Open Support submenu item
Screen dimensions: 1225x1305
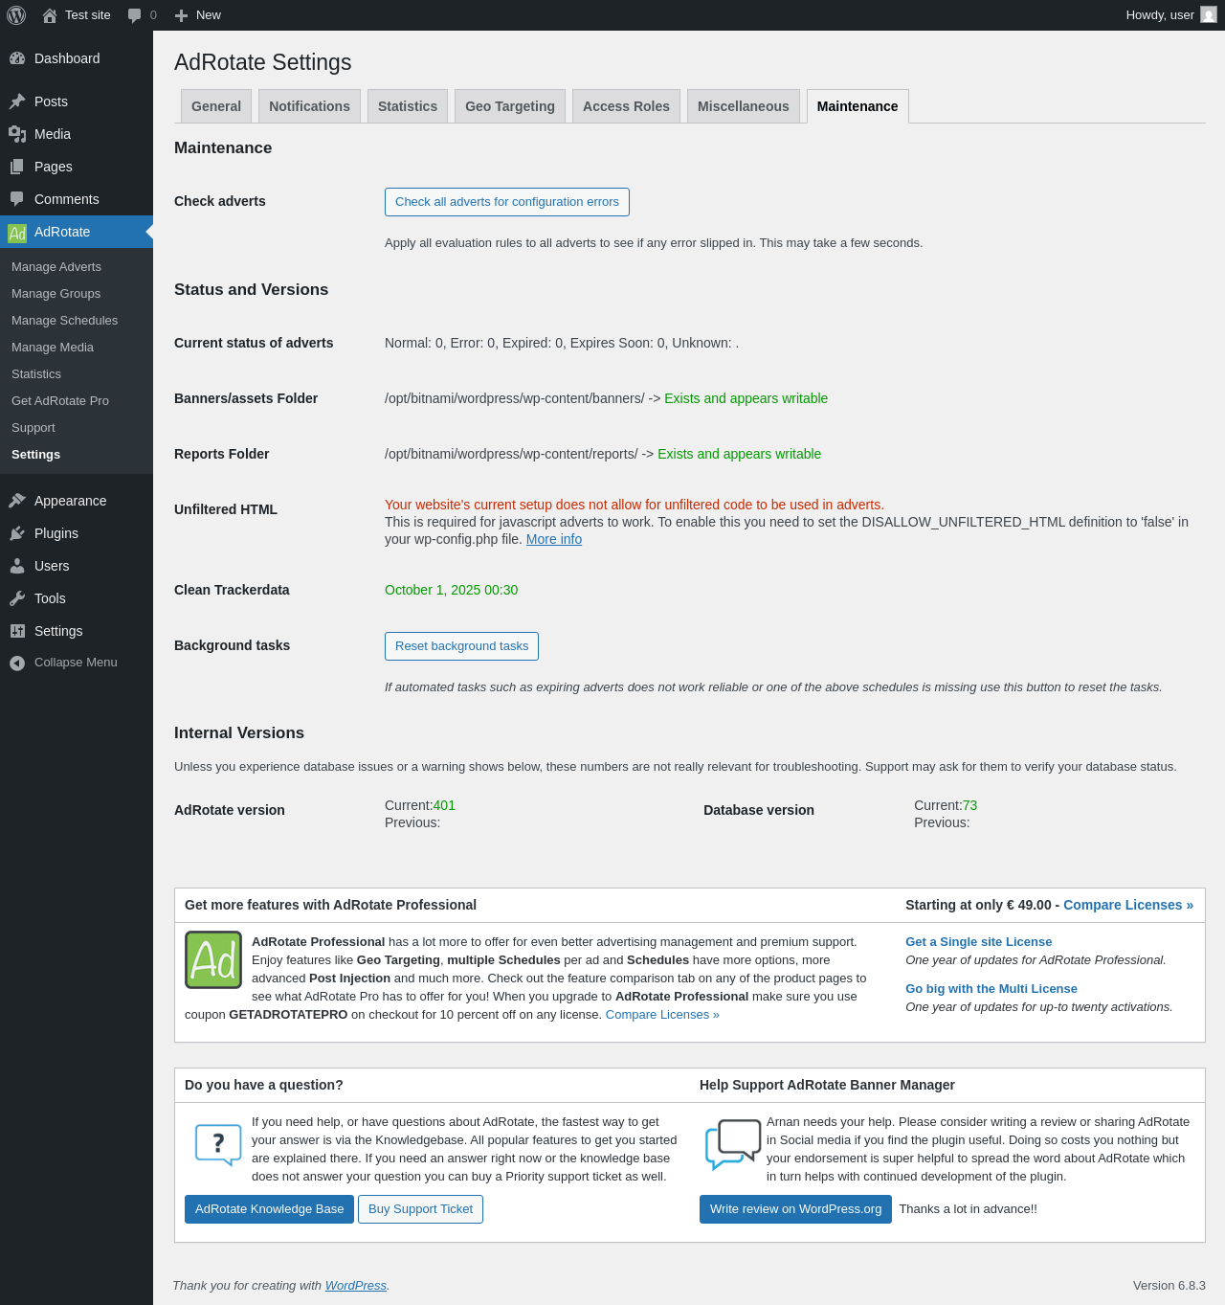click(x=33, y=428)
